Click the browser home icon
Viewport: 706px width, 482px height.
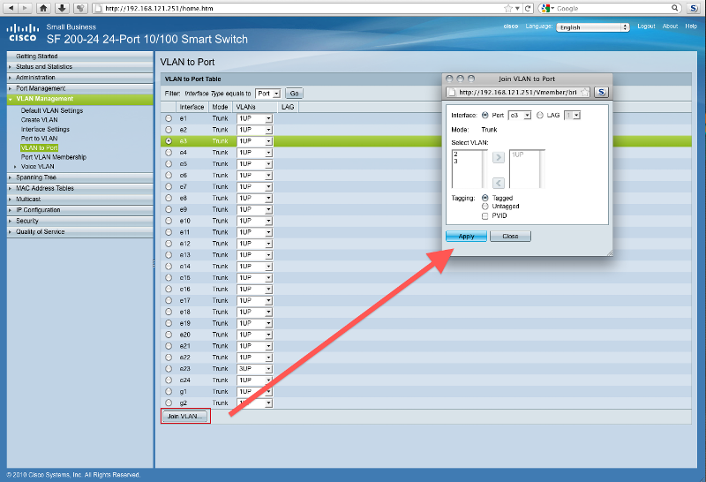click(x=42, y=8)
